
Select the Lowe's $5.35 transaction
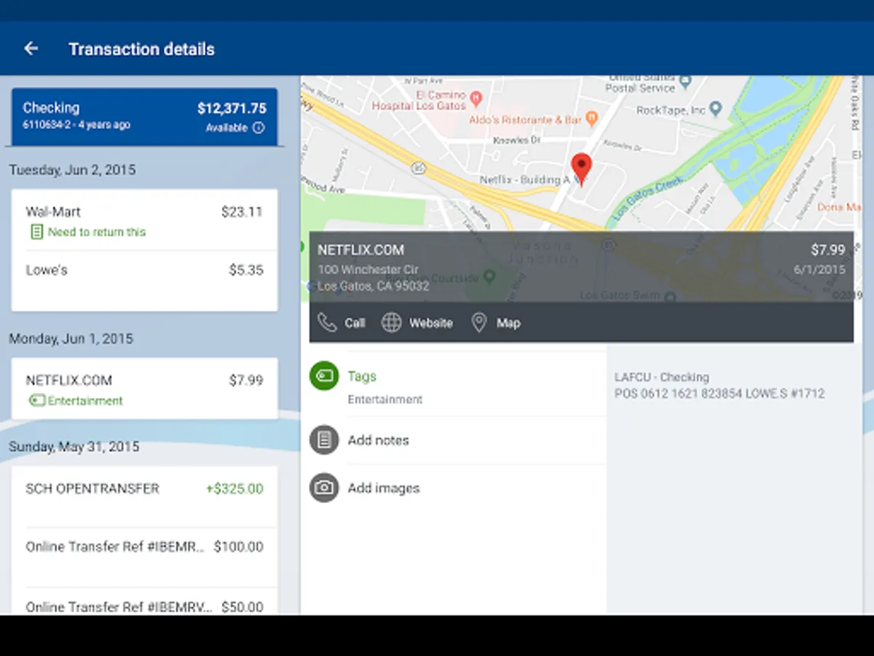click(x=144, y=281)
